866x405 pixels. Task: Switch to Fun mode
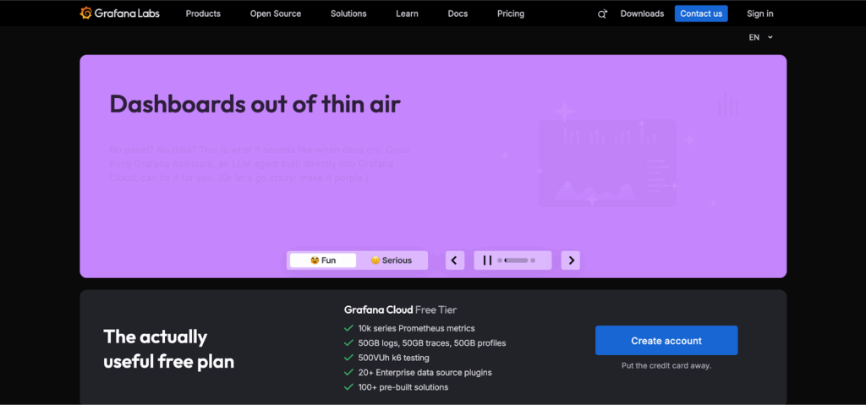click(323, 260)
